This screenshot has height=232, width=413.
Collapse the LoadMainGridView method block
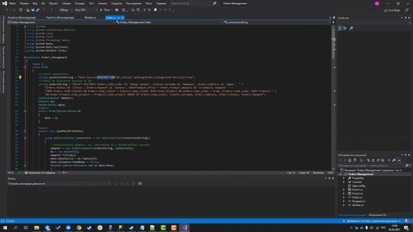[x=25, y=131]
